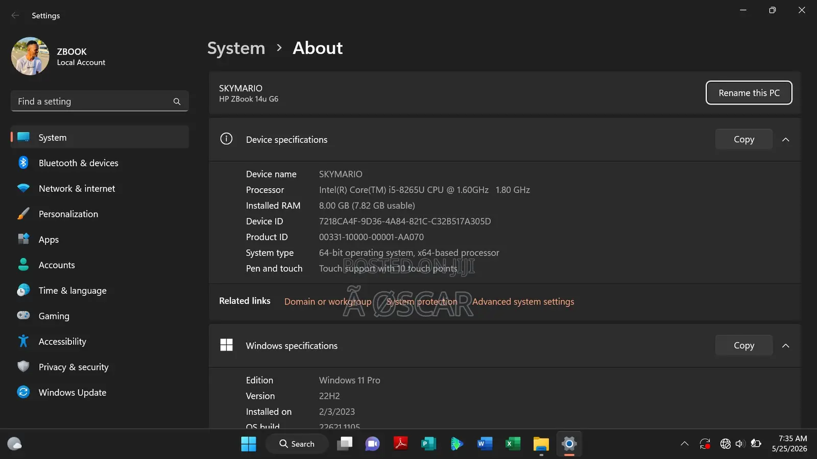Click the sync status icon in the tray
817x459 pixels.
click(x=705, y=444)
